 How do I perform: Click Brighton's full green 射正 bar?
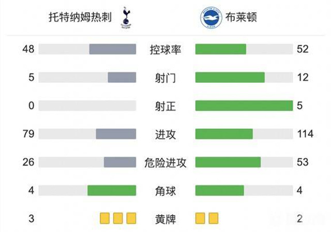click(x=244, y=106)
